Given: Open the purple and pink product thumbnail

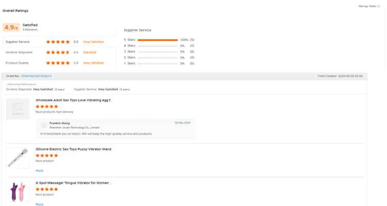Looking at the screenshot, I should pos(18,191).
